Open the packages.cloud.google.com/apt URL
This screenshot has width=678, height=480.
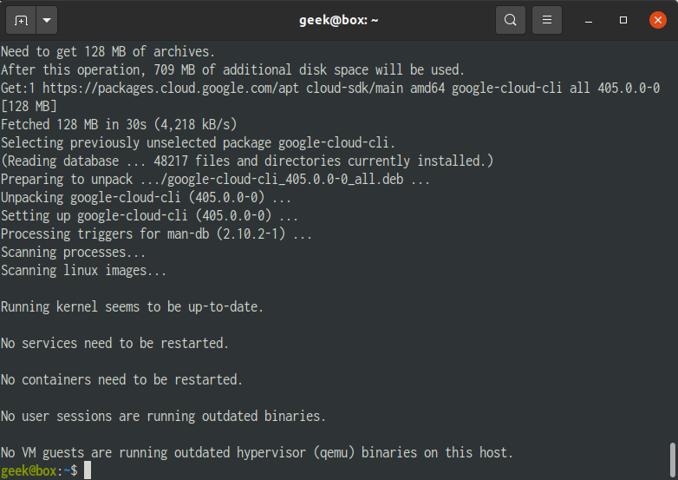tap(171, 89)
